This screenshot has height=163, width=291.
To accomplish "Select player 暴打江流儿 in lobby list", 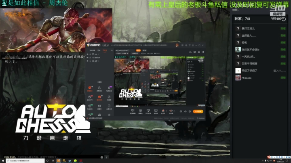I will tap(260, 29).
